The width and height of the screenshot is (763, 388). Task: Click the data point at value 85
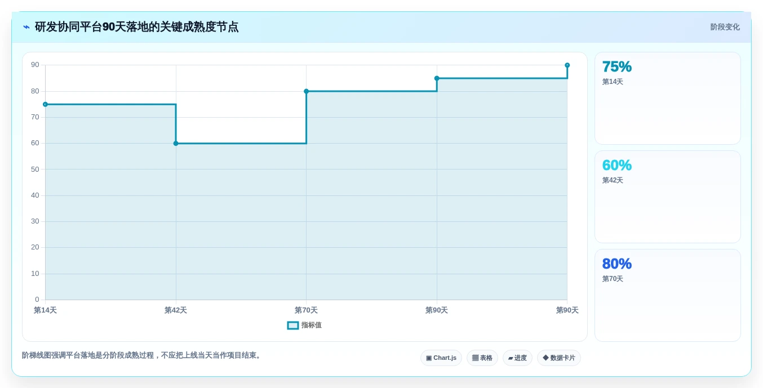tap(437, 78)
